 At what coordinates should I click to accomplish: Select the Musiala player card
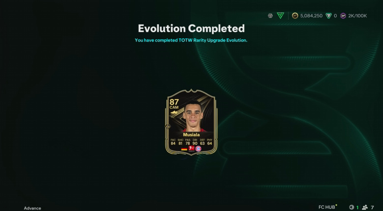click(x=191, y=122)
